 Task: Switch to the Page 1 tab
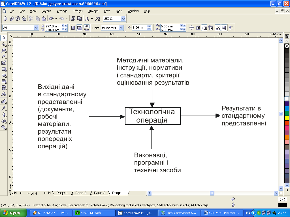click(62, 193)
